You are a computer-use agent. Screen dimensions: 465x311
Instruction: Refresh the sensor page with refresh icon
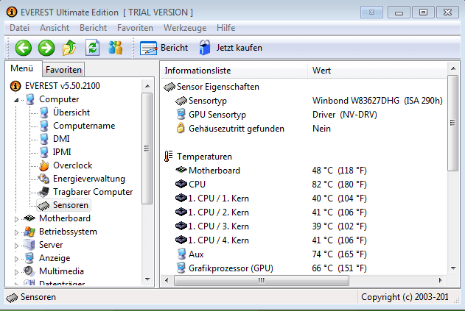(92, 48)
